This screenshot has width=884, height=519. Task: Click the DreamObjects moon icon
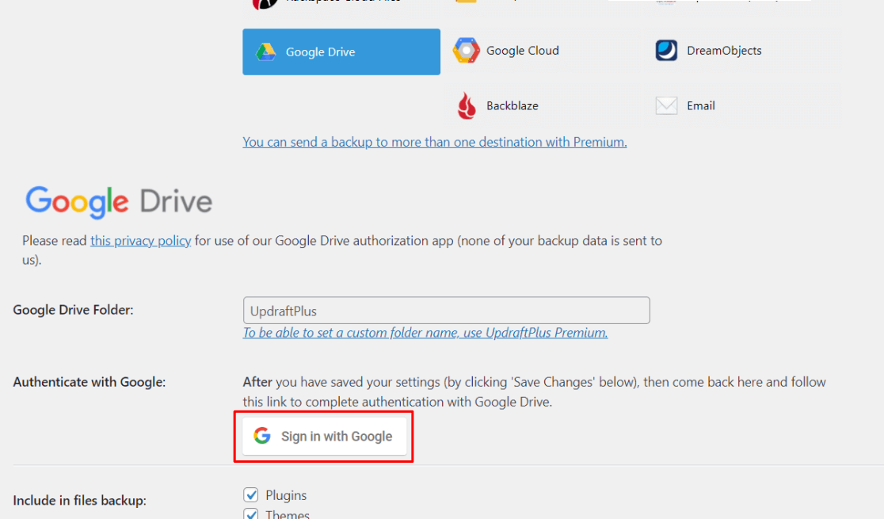[666, 51]
